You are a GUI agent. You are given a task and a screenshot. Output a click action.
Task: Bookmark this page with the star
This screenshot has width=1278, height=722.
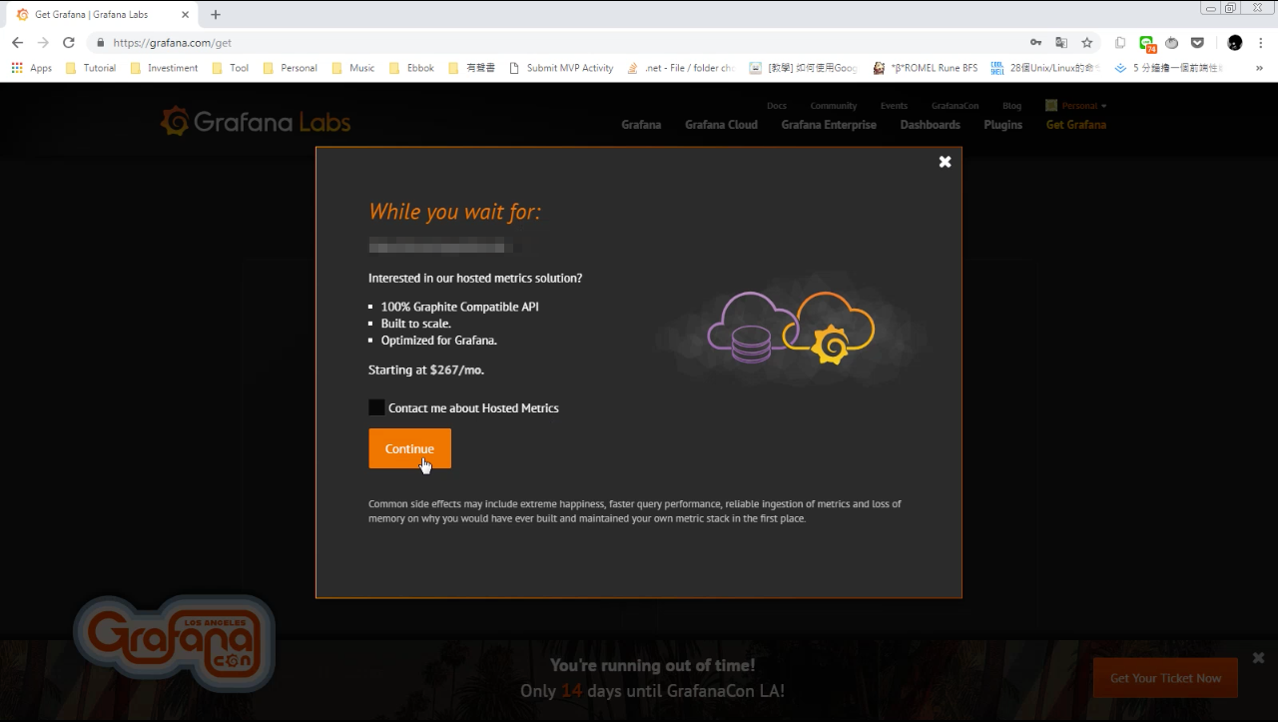click(1087, 43)
